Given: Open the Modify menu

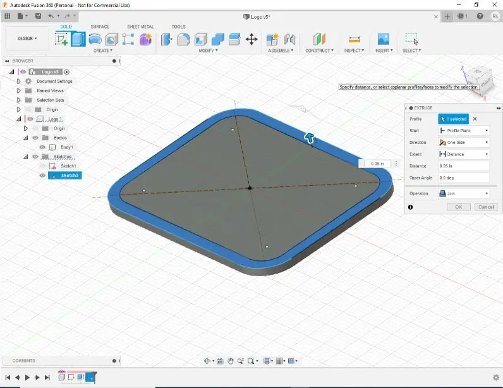Looking at the screenshot, I should pos(208,51).
